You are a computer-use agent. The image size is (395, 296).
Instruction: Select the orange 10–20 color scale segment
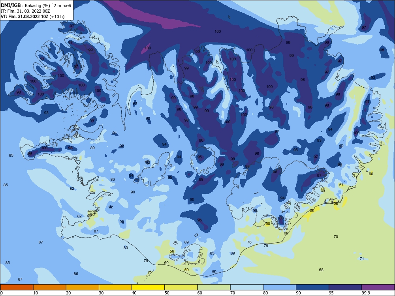[50, 287]
